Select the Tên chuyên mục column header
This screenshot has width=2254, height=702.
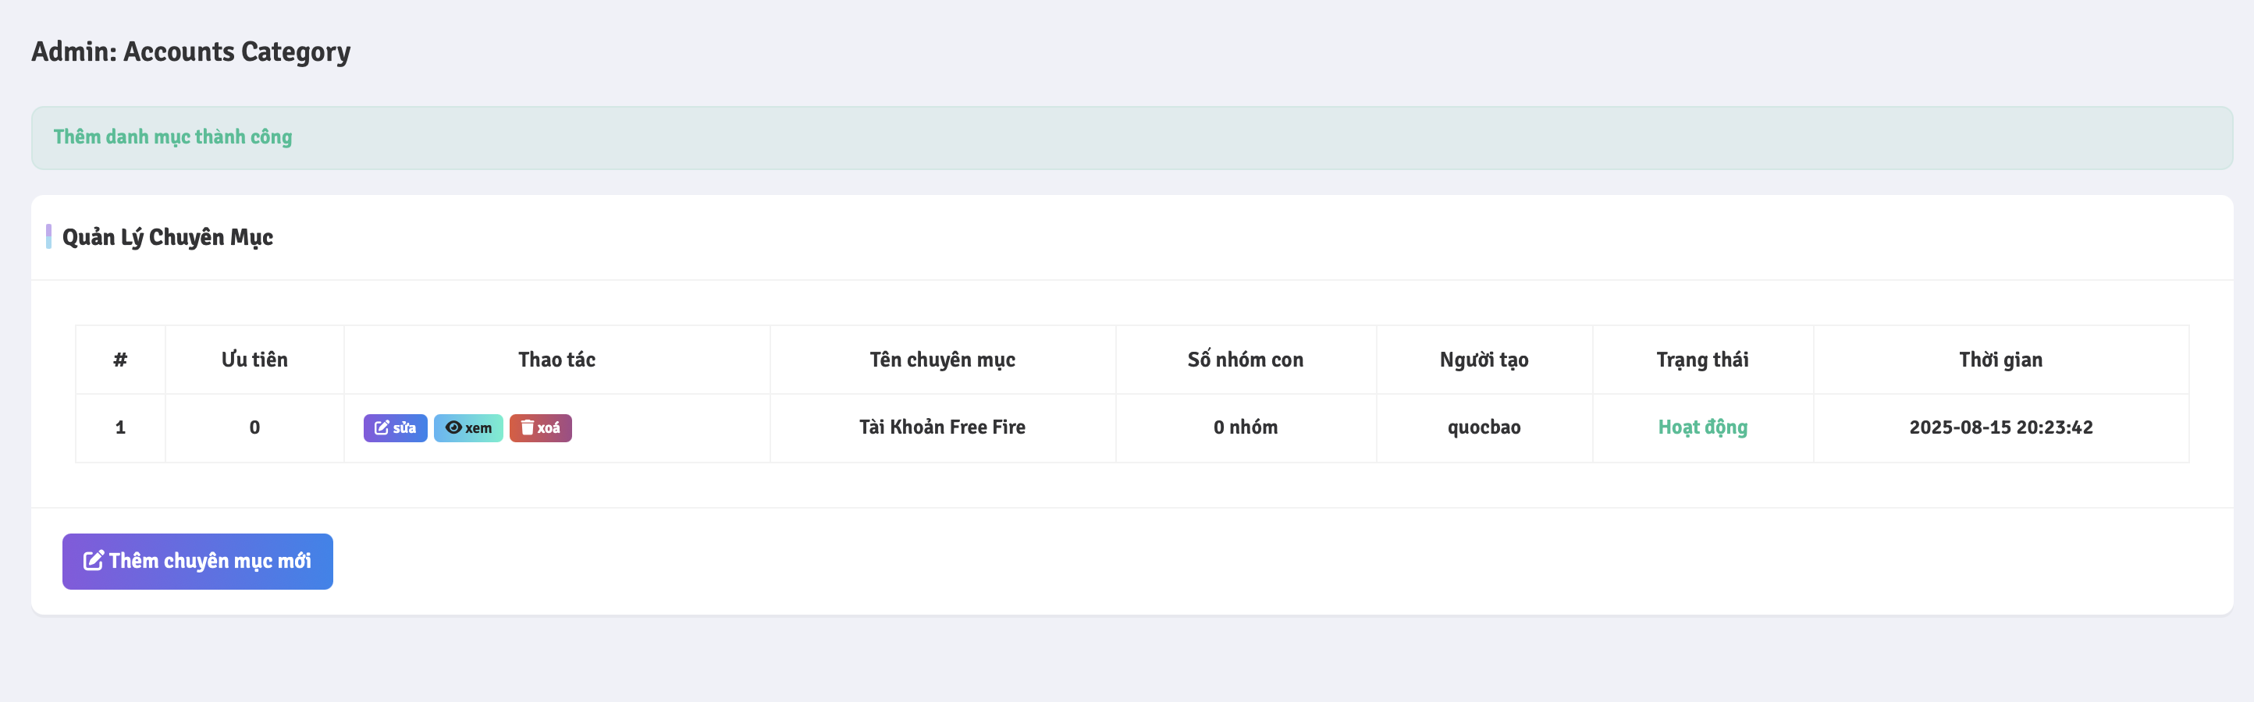(x=942, y=360)
